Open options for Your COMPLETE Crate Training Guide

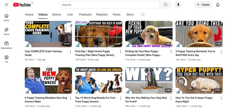(71, 52)
